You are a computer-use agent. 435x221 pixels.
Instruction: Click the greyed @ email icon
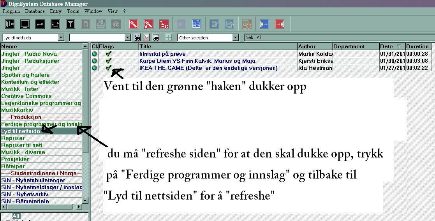(x=116, y=24)
